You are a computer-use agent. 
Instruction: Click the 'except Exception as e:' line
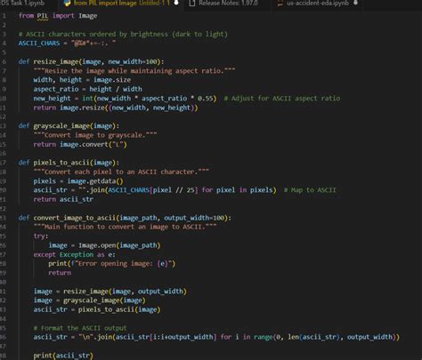point(74,255)
